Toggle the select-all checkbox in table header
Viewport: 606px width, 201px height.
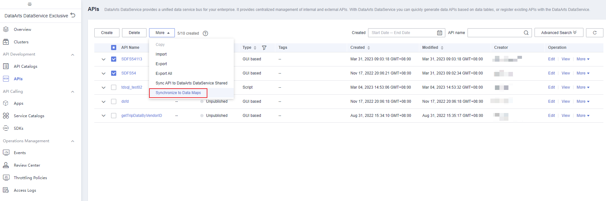[114, 48]
